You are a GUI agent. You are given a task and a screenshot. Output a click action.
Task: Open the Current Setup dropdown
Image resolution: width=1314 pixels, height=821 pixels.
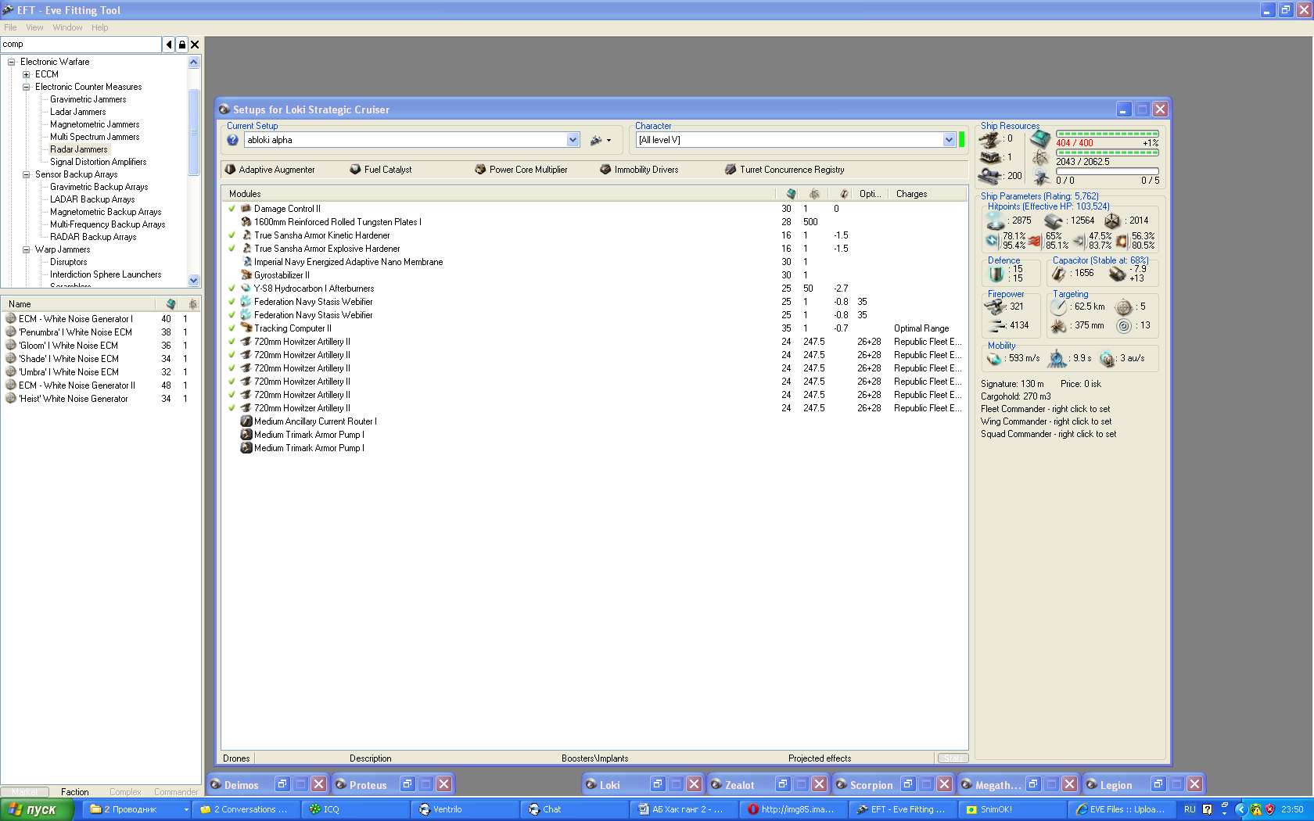573,140
